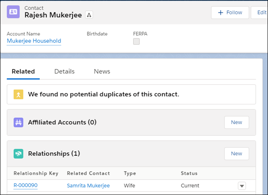Create a New Affiliated Account

236,122
